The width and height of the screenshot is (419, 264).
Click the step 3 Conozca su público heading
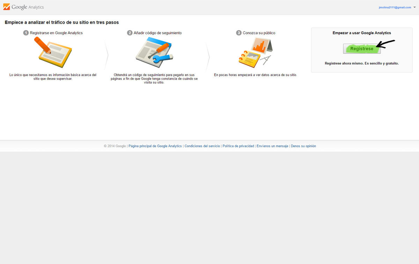click(x=256, y=33)
